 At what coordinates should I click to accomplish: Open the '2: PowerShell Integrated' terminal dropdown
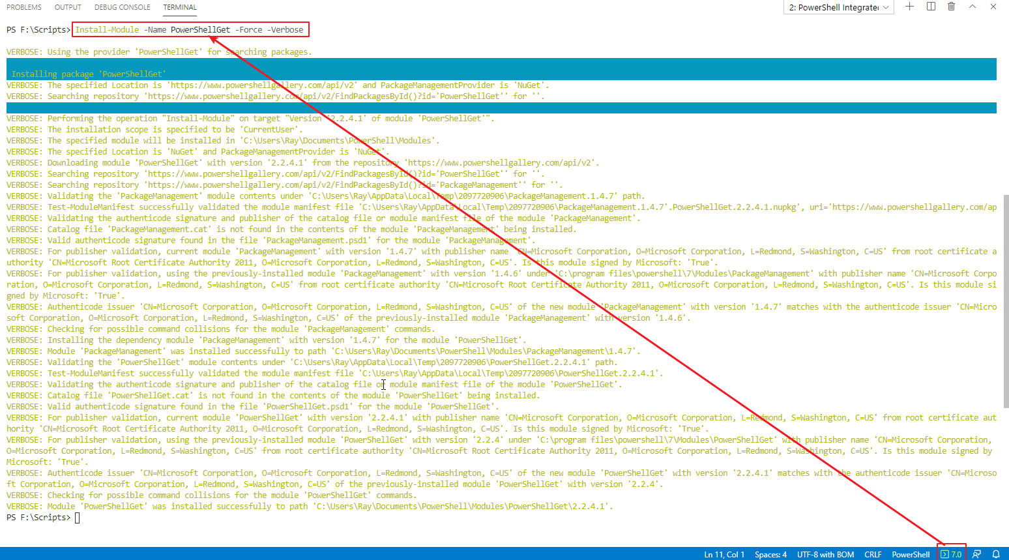coord(838,7)
